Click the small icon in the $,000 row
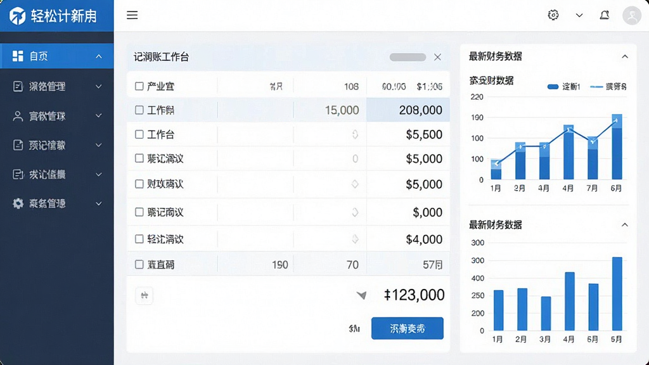Image resolution: width=649 pixels, height=365 pixels. point(355,212)
